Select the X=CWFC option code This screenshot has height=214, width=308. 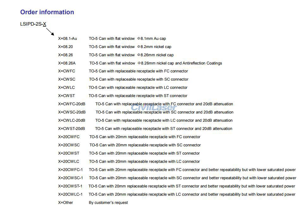click(67, 71)
